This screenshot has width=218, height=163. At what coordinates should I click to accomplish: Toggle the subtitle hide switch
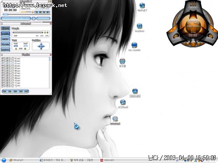point(16,46)
